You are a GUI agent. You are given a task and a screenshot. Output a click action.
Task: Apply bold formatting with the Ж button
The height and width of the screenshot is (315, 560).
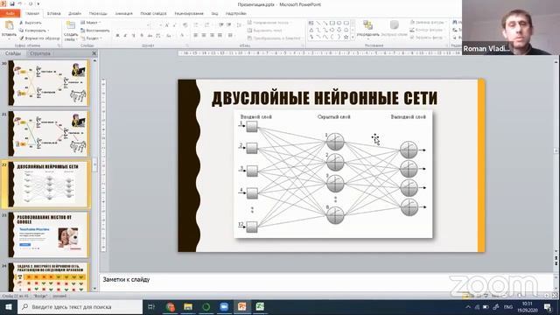click(x=117, y=36)
